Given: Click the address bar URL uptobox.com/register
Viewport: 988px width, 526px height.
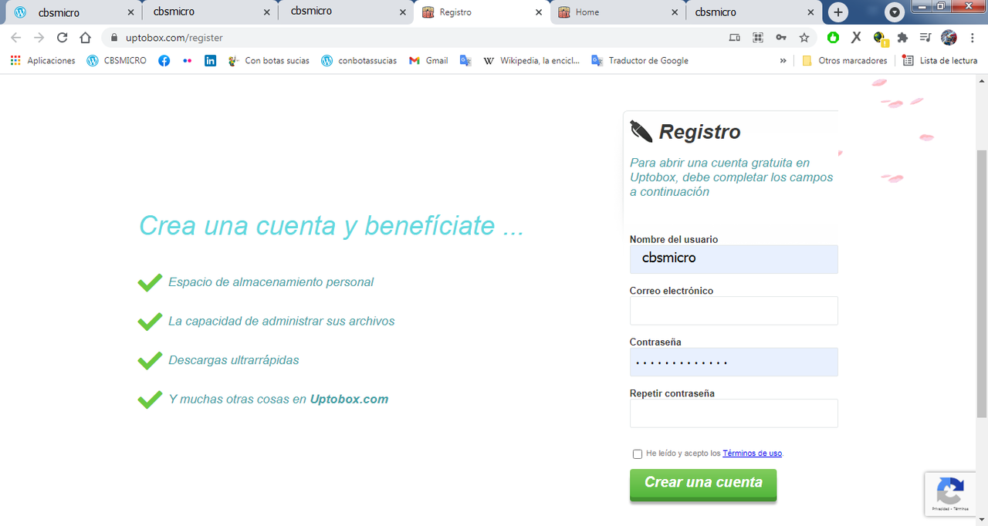Looking at the screenshot, I should click(x=174, y=37).
